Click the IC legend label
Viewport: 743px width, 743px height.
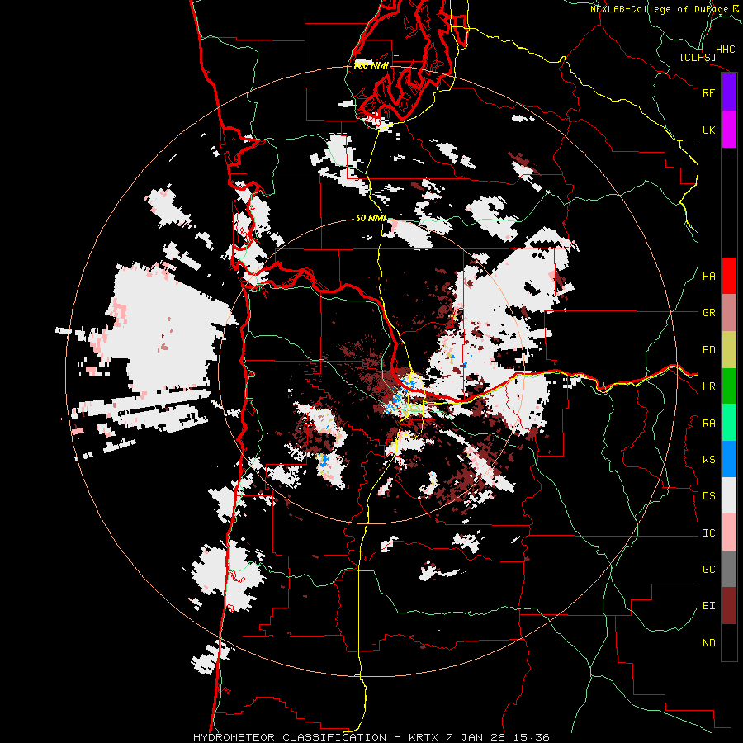point(708,533)
